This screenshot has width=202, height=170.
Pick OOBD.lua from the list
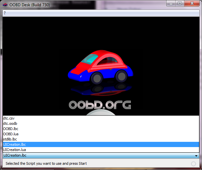(10, 134)
